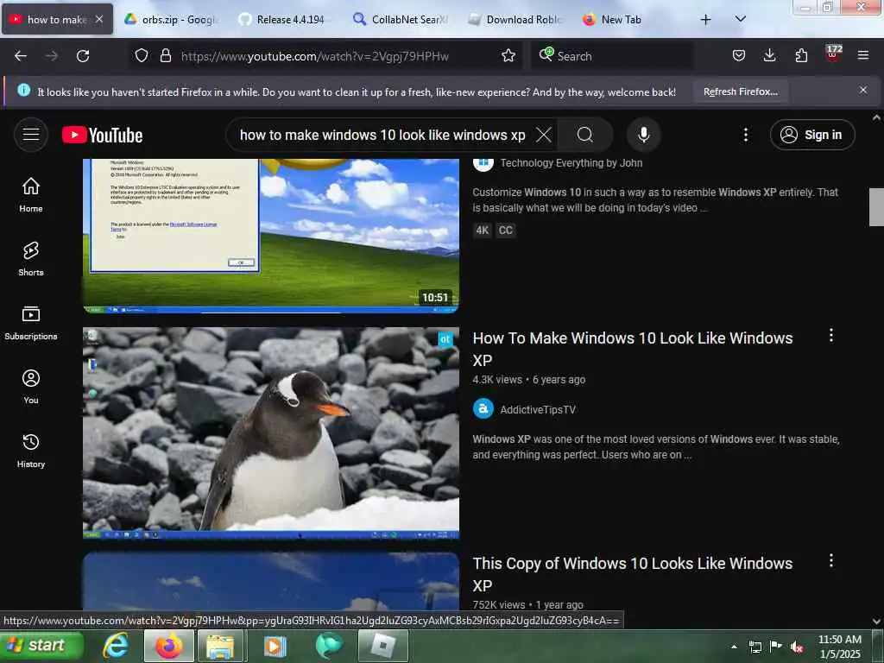
Task: Switch to the orbs.zip Google Drive tab
Action: pyautogui.click(x=170, y=19)
